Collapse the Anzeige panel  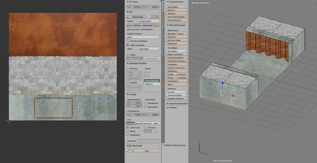[127, 94]
